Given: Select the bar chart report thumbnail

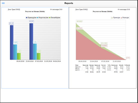Looking at the screenshot, I should pos(35,48).
